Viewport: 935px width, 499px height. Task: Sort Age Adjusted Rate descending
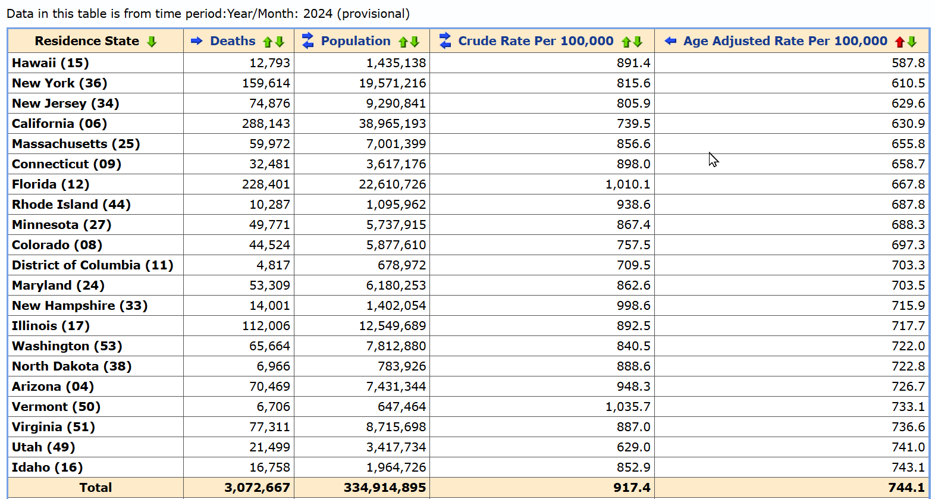coord(912,42)
